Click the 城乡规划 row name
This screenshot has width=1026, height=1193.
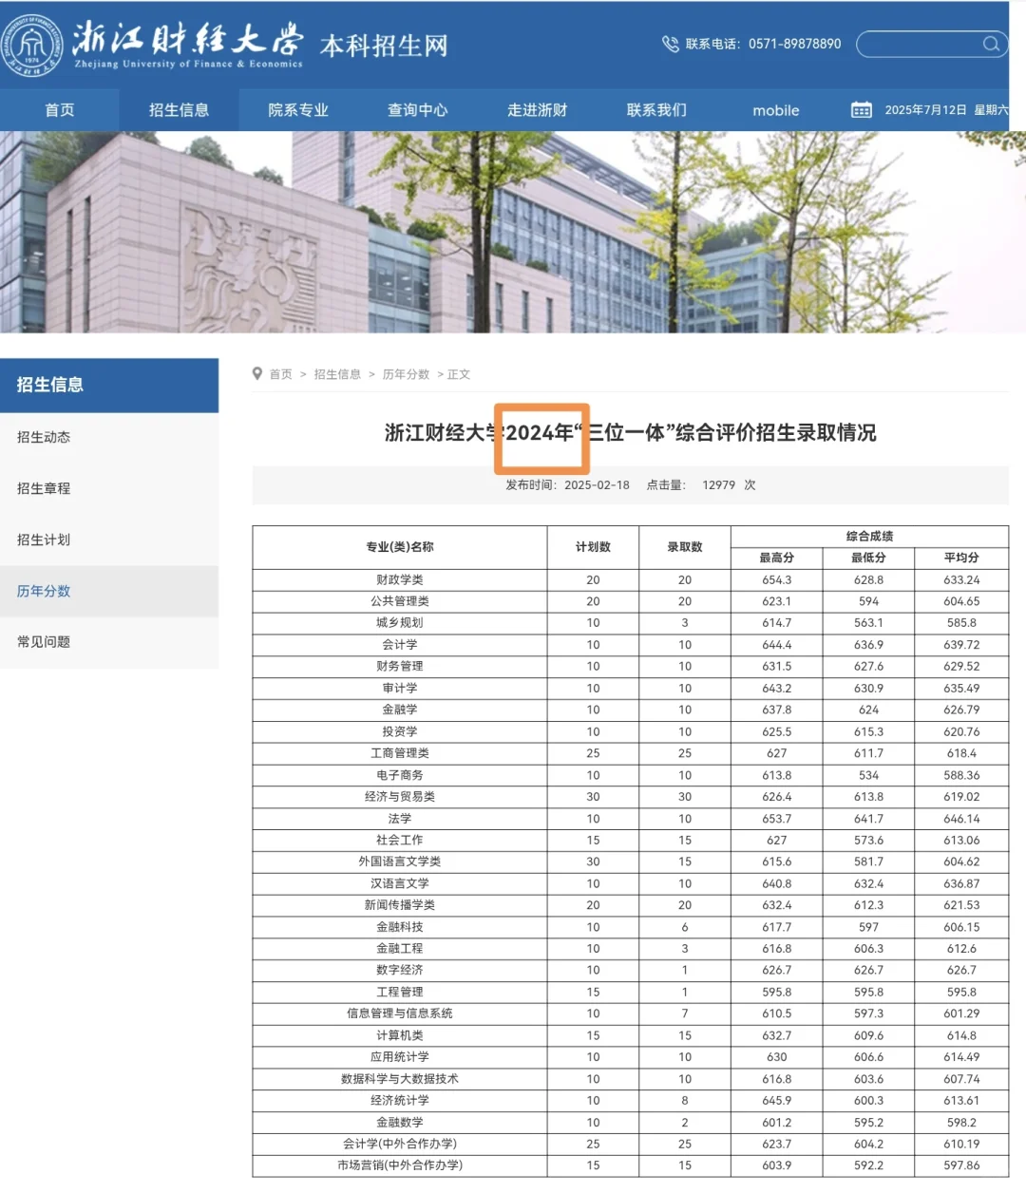[400, 623]
